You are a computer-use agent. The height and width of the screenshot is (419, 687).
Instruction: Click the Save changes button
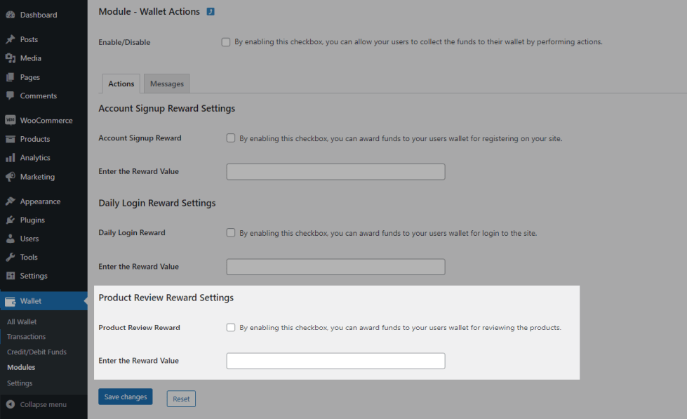(126, 397)
